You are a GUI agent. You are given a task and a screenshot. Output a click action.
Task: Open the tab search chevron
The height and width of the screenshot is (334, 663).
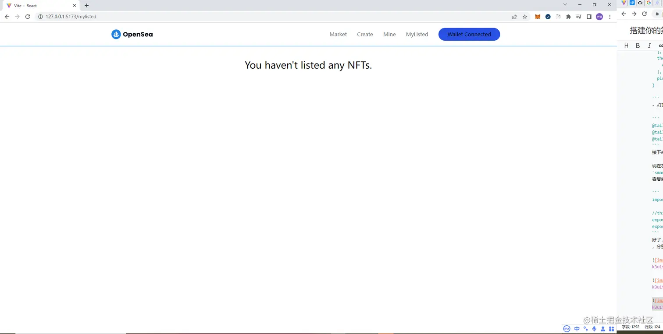(x=565, y=4)
